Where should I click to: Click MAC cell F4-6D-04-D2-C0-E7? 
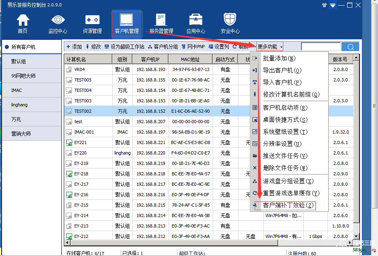coord(191,153)
